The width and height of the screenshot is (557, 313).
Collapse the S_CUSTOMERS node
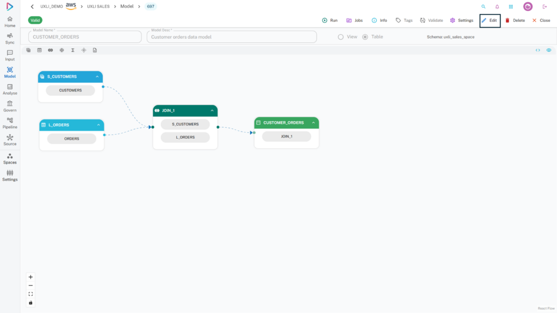[x=97, y=77]
